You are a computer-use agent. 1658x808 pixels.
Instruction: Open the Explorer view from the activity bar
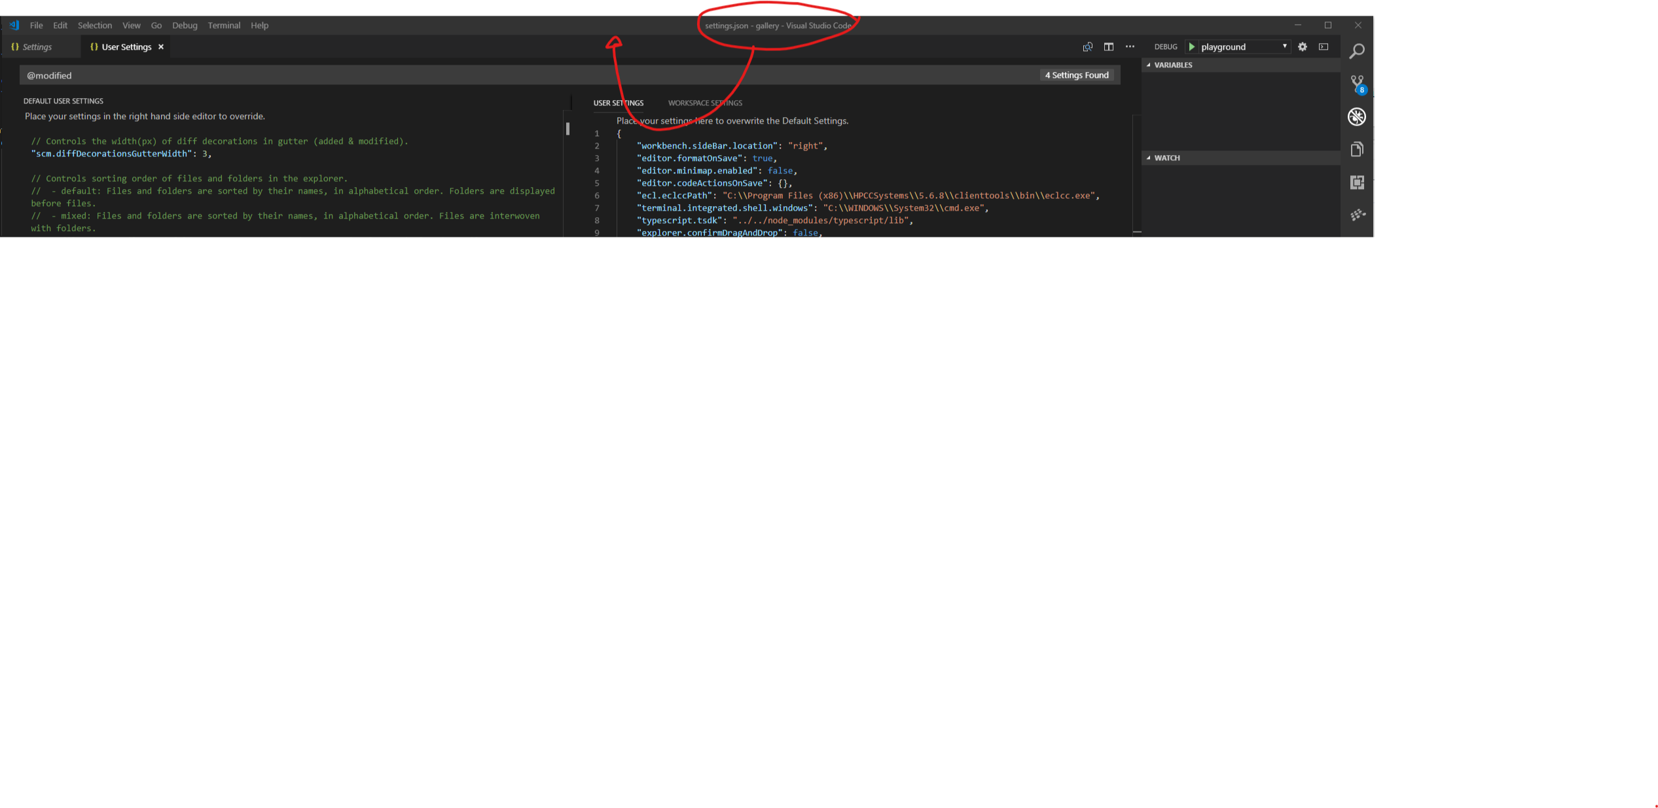tap(1356, 149)
